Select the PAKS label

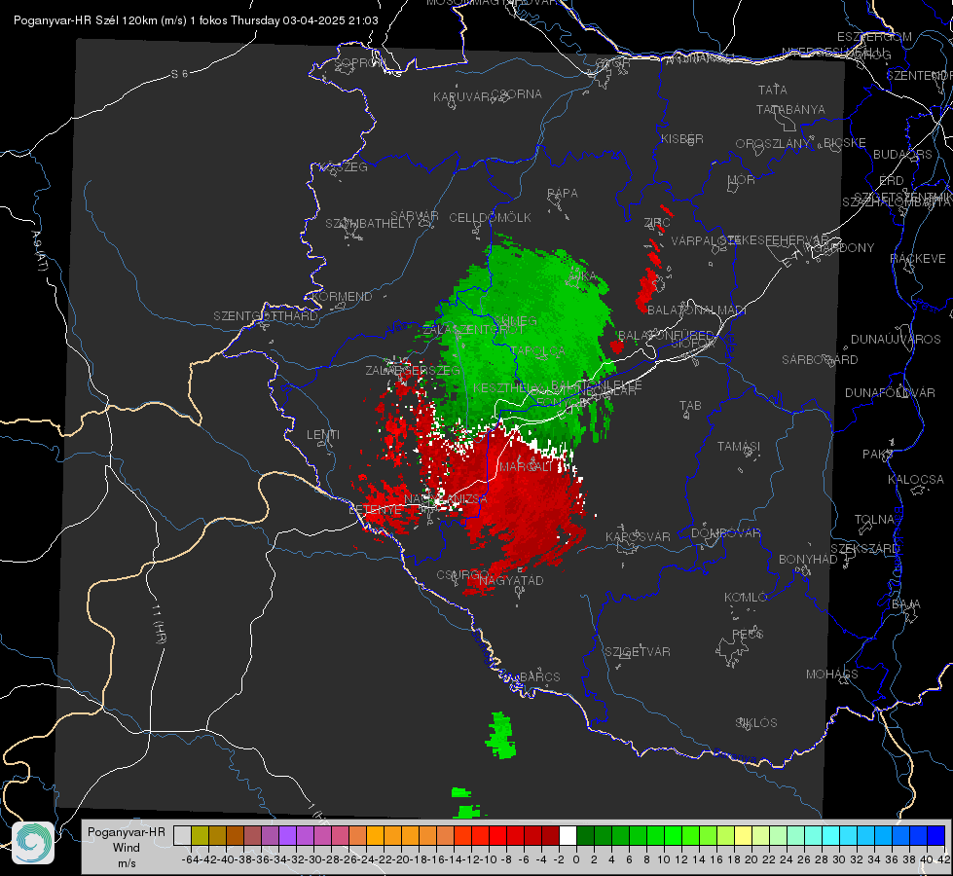877,455
